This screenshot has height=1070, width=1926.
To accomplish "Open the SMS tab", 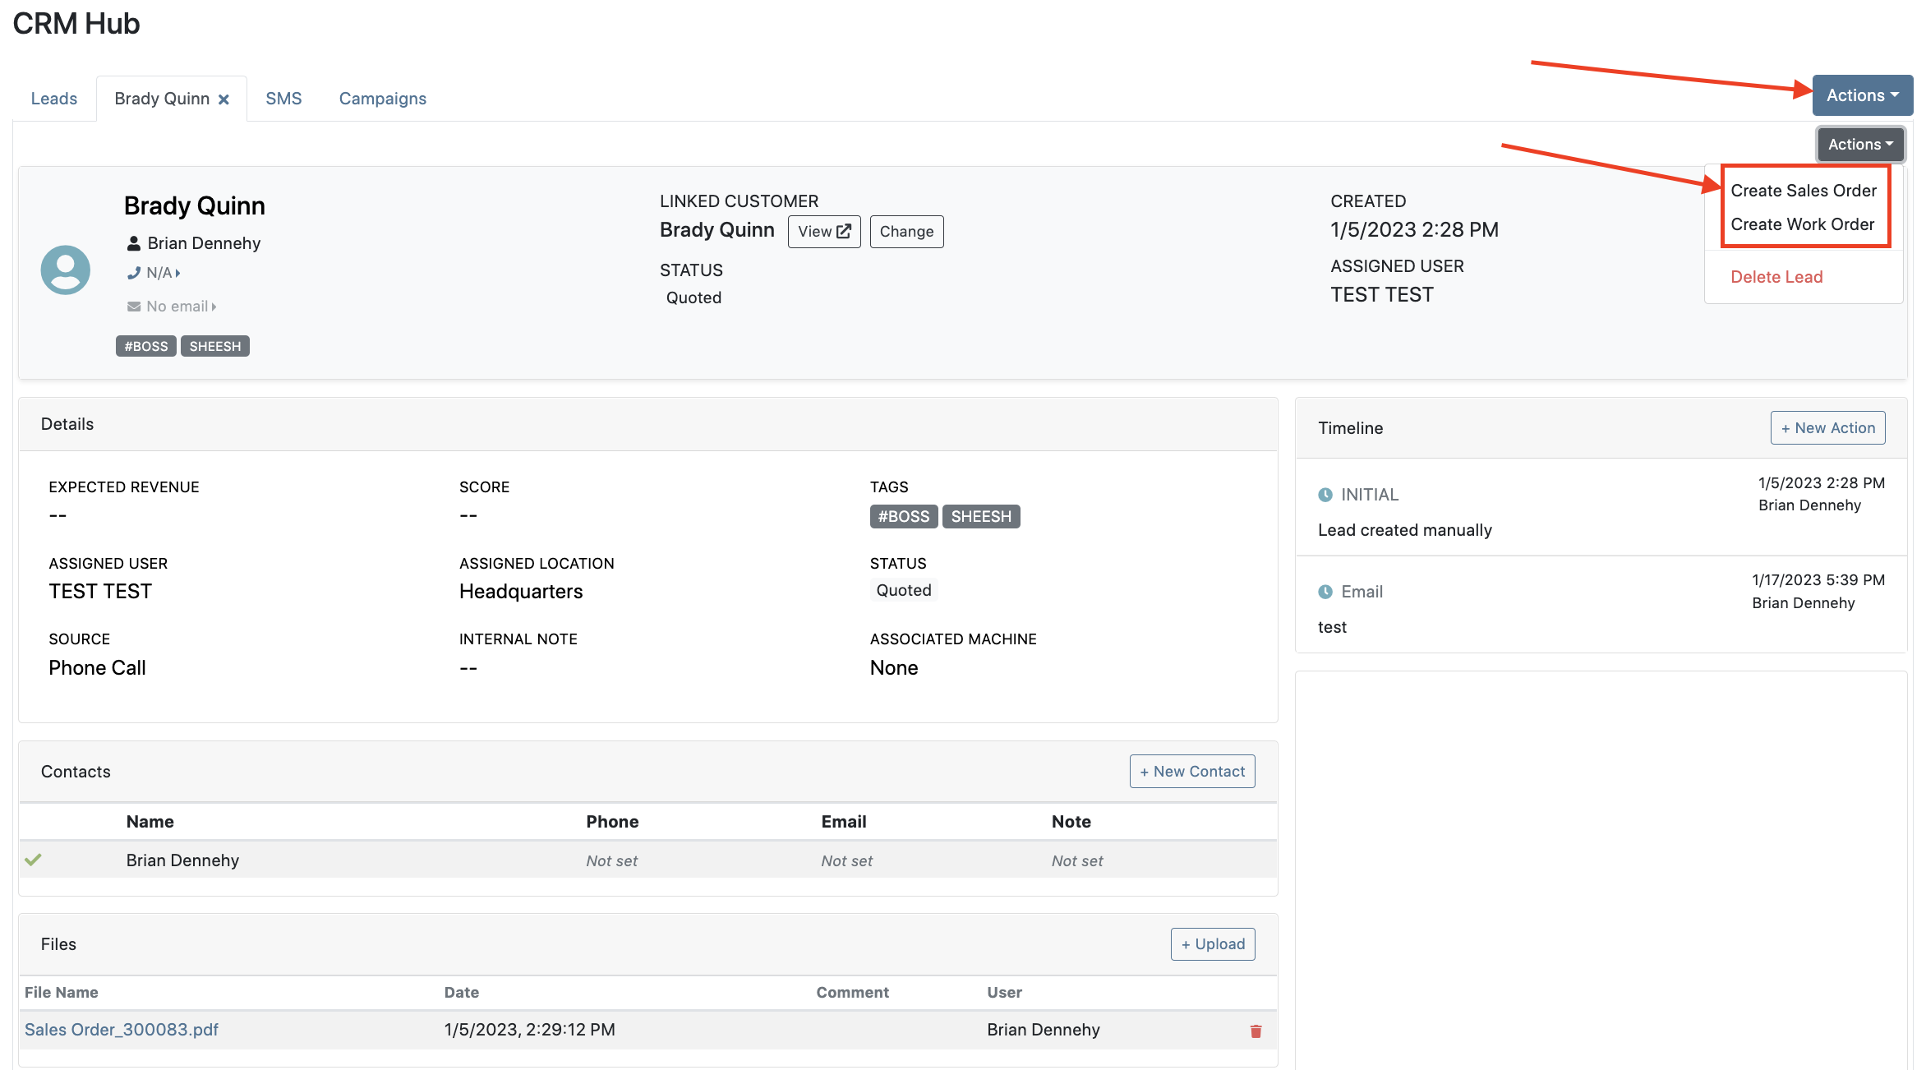I will [283, 99].
